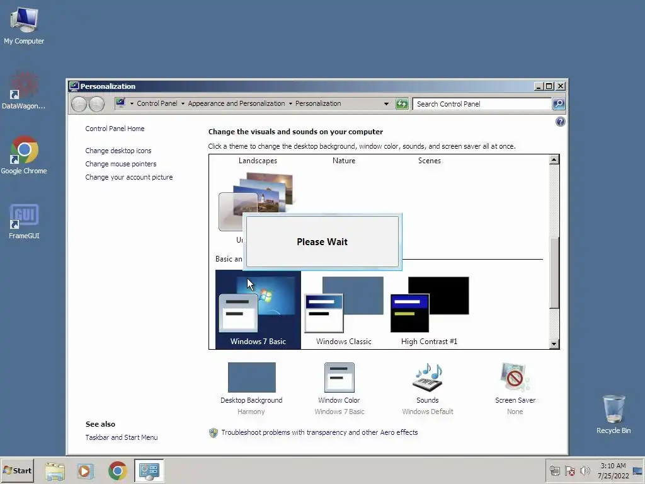Click the volume speaker tray icon
Image resolution: width=645 pixels, height=484 pixels.
tap(585, 470)
